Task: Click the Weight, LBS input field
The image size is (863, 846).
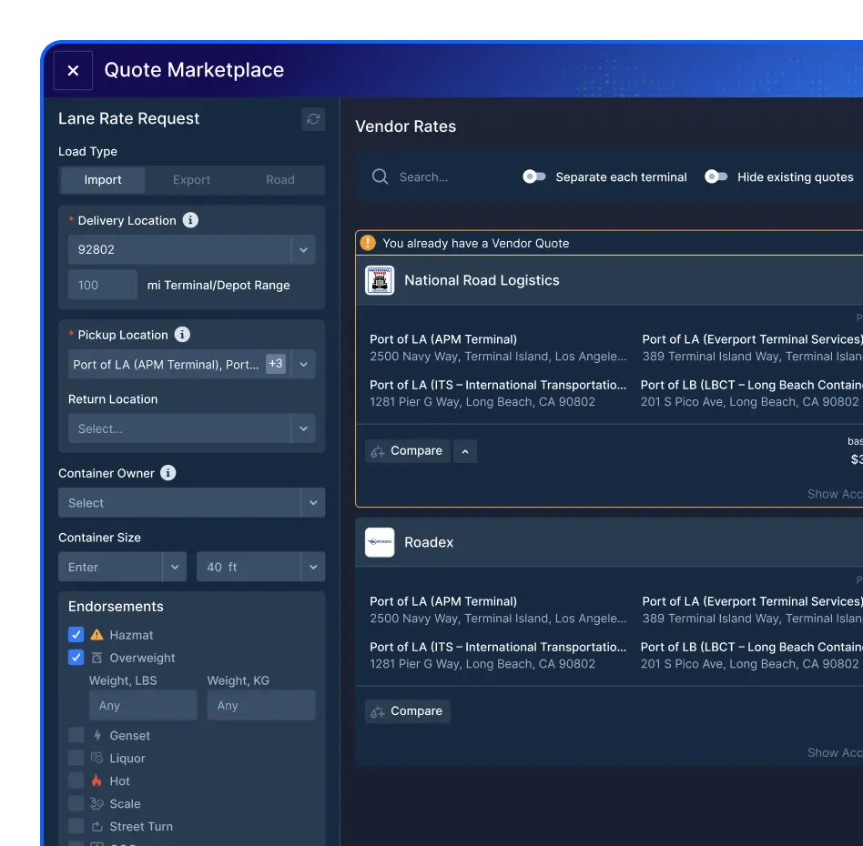Action: tap(142, 705)
